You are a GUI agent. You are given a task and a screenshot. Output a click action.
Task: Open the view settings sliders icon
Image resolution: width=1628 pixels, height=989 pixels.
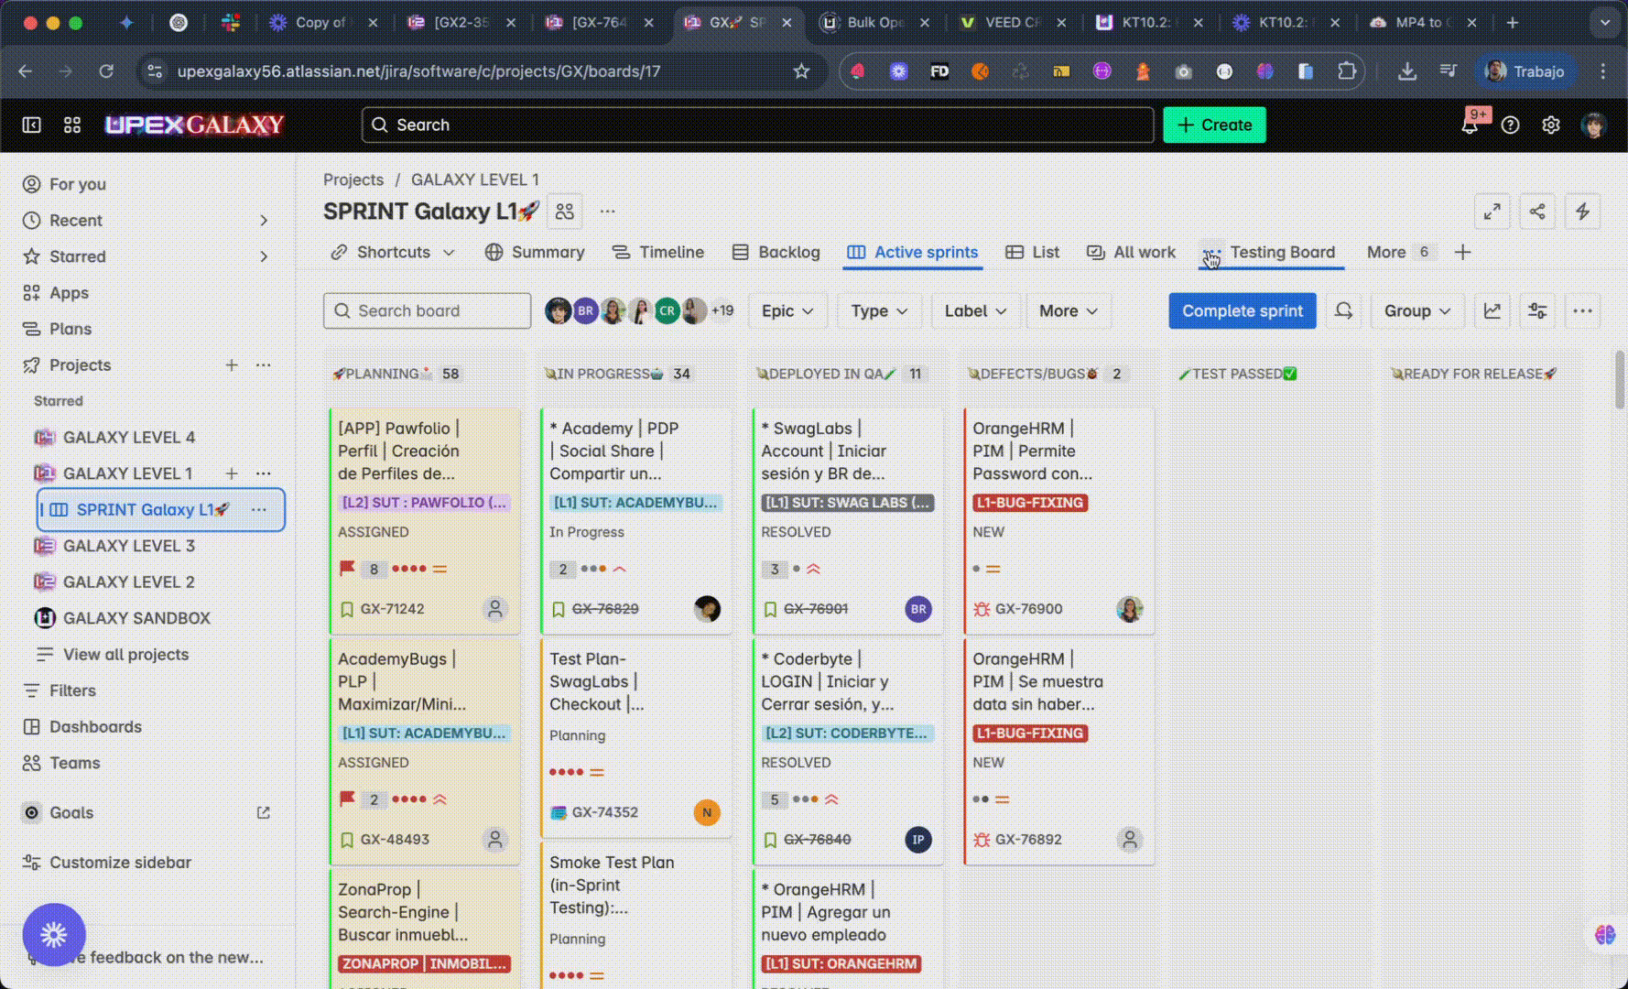[1537, 311]
